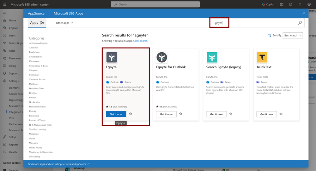316x171 pixels.
Task: Expand the Other apps dropdown
Action: point(64,23)
